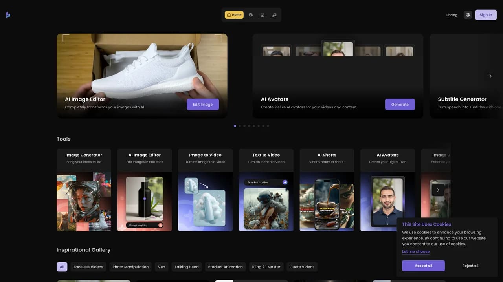Select the second carousel pagination dot
This screenshot has height=282, width=503.
(240, 126)
